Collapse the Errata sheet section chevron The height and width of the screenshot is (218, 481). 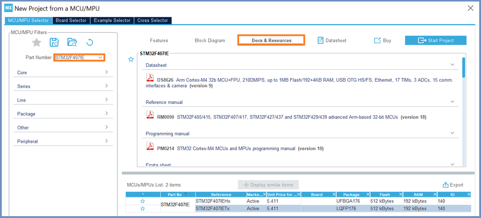[452, 165]
